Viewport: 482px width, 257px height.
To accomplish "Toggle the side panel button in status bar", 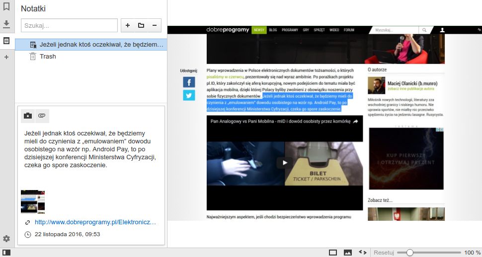I will pos(6,253).
